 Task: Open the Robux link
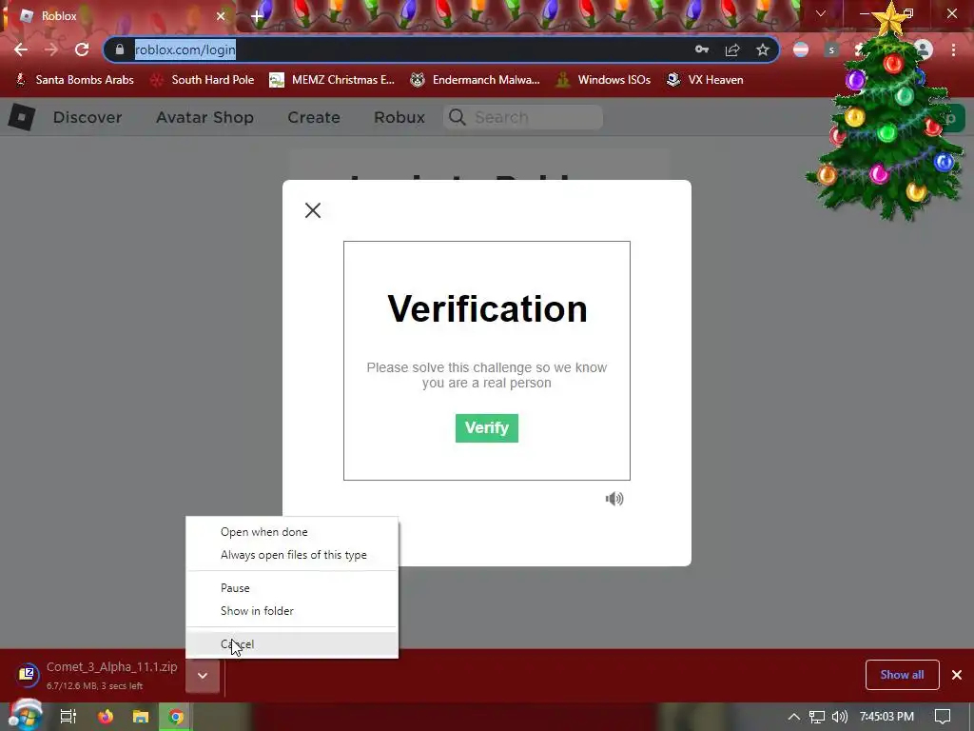399,117
